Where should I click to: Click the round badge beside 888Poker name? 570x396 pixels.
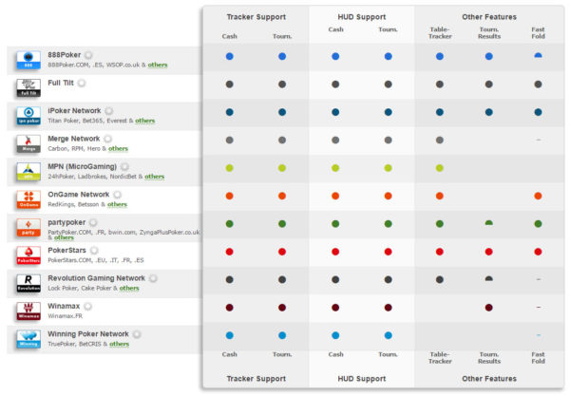pyautogui.click(x=88, y=56)
